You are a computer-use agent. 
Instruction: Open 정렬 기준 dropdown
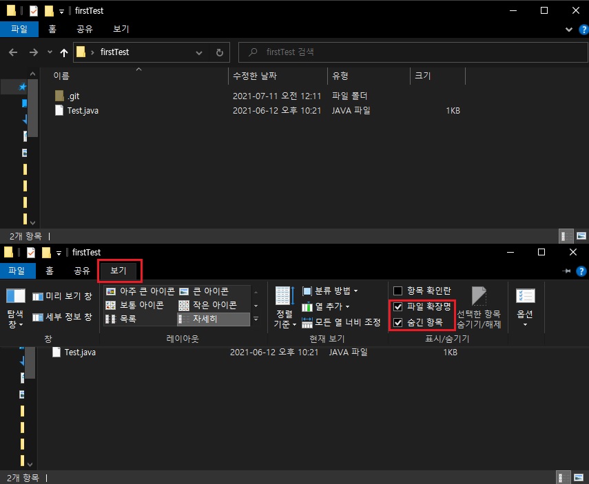(285, 308)
